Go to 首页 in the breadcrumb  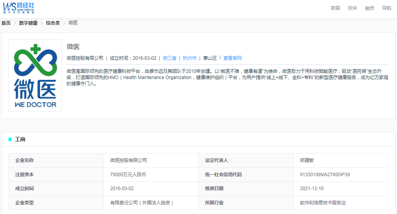click(6, 23)
